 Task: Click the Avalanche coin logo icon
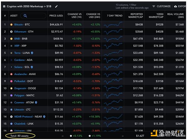(x=12, y=74)
